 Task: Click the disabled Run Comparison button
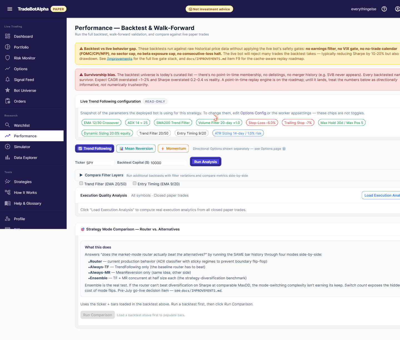tap(97, 315)
